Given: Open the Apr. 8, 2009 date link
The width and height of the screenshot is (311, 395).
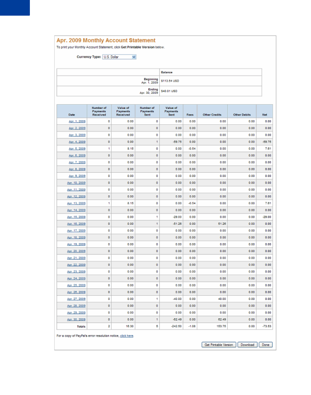Looking at the screenshot, I should 77,169.
